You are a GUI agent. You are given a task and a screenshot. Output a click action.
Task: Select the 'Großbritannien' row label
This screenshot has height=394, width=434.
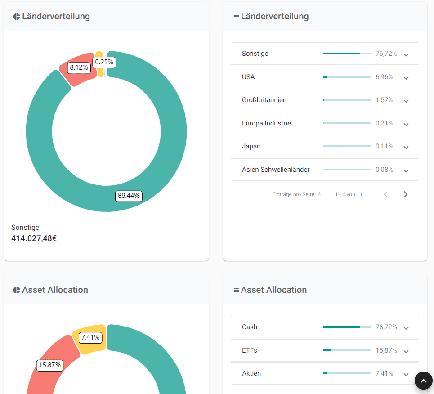pyautogui.click(x=264, y=100)
